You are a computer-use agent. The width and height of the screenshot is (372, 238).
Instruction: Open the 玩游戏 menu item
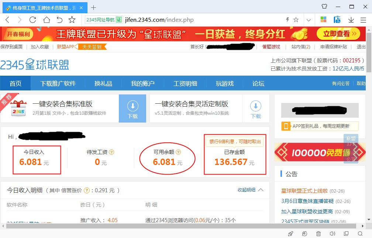pyautogui.click(x=224, y=83)
